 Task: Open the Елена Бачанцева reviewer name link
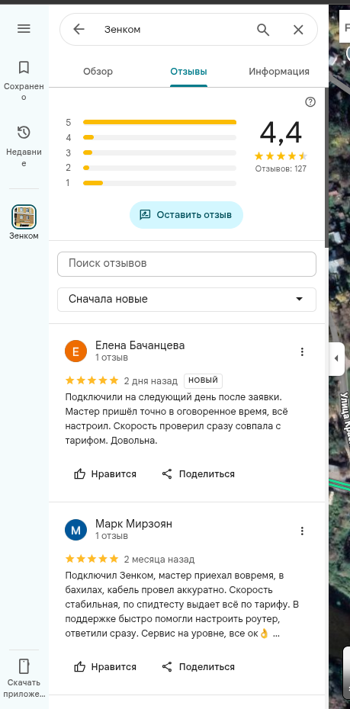pos(140,345)
